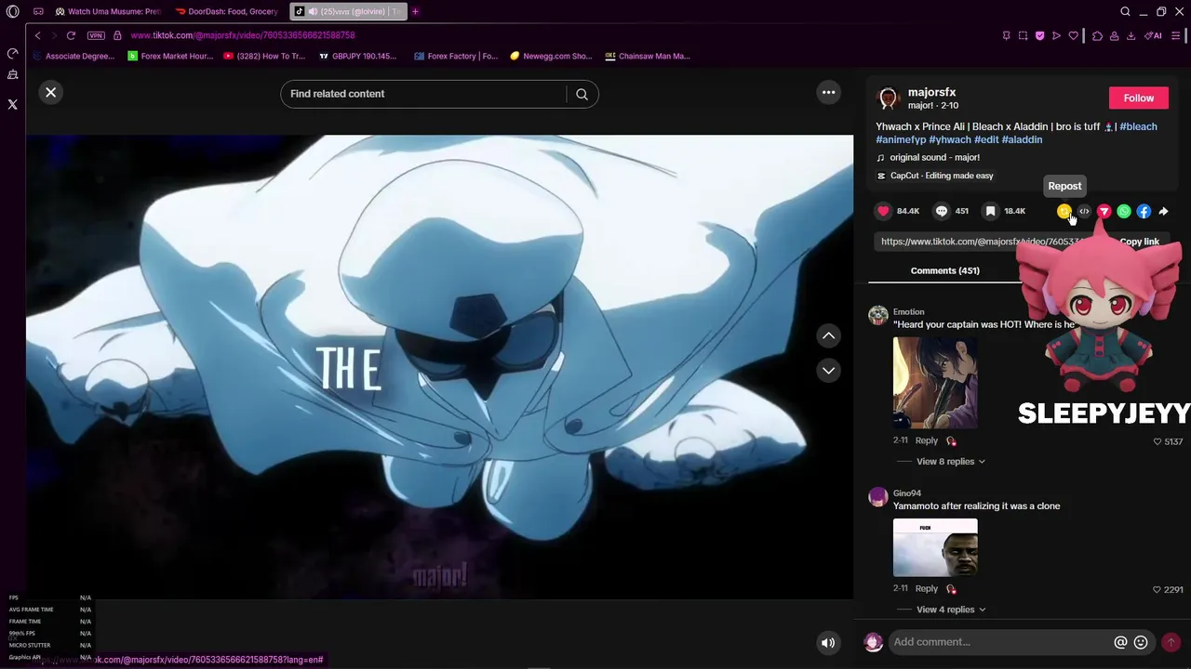1191x669 pixels.
Task: Share the video to WhatsApp
Action: [x=1124, y=211]
